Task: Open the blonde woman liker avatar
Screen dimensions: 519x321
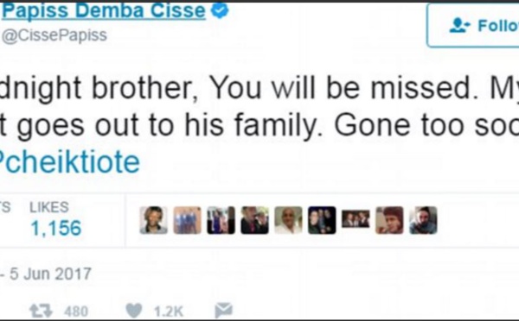Action: point(154,220)
